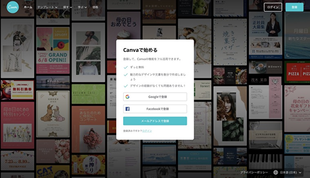Click the globe language icon
310x178 pixels.
276,172
